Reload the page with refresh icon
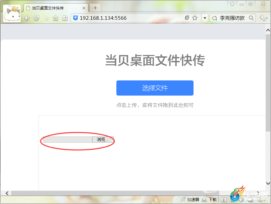The width and height of the screenshot is (271, 204). pos(36,18)
